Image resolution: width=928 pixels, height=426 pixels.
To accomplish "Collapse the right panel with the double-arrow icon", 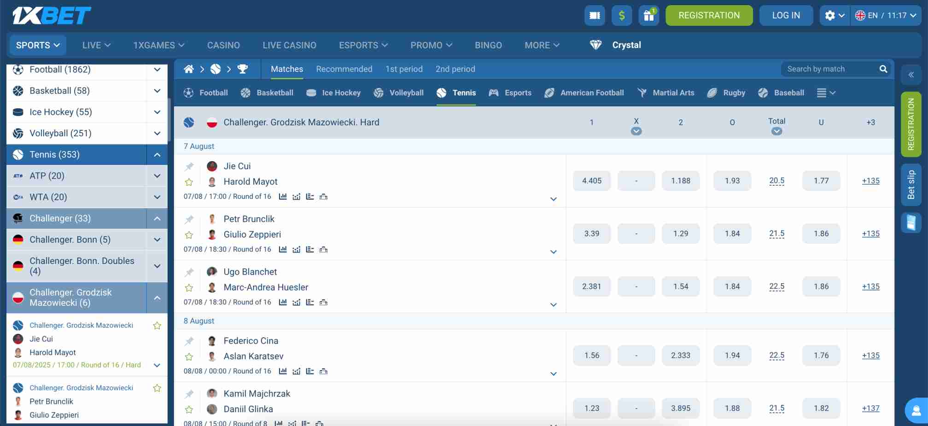I will (x=911, y=75).
